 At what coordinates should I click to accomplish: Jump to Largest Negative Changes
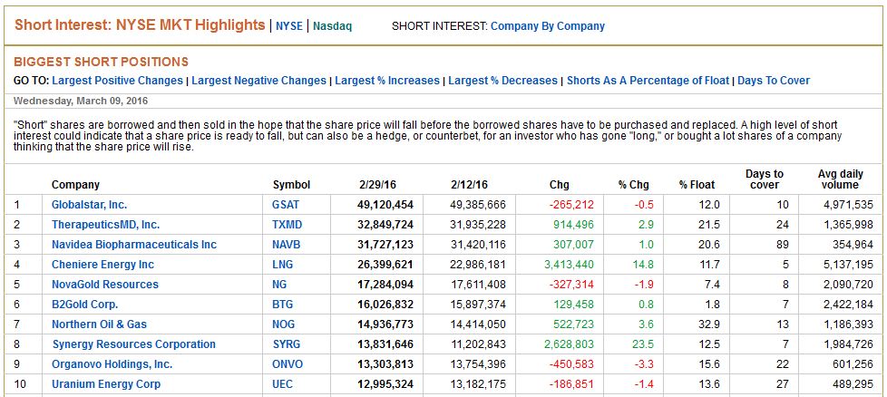pyautogui.click(x=258, y=81)
